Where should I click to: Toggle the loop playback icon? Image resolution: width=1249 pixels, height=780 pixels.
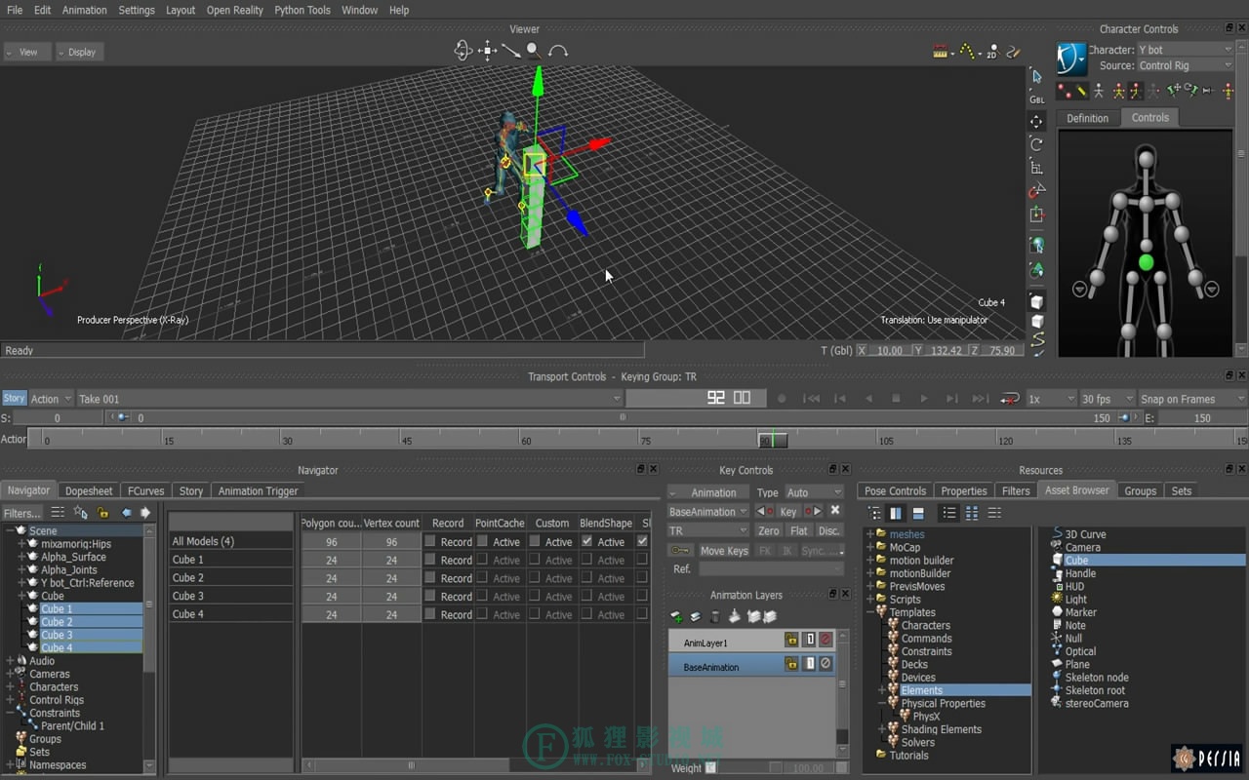(1011, 399)
